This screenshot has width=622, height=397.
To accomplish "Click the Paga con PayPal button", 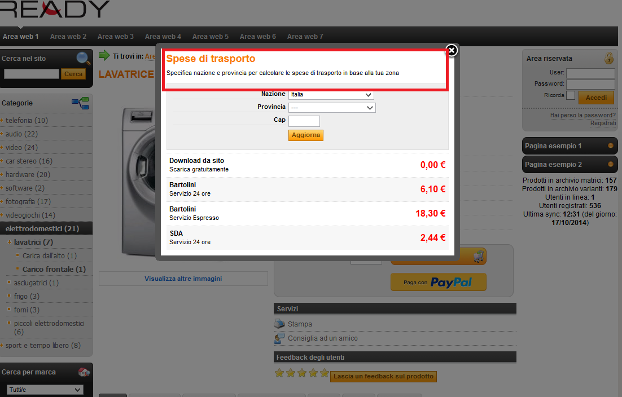I will click(439, 282).
